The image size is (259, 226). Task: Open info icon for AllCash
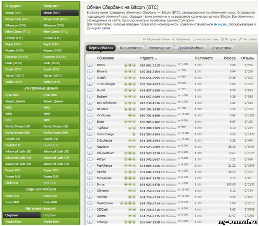(90, 159)
